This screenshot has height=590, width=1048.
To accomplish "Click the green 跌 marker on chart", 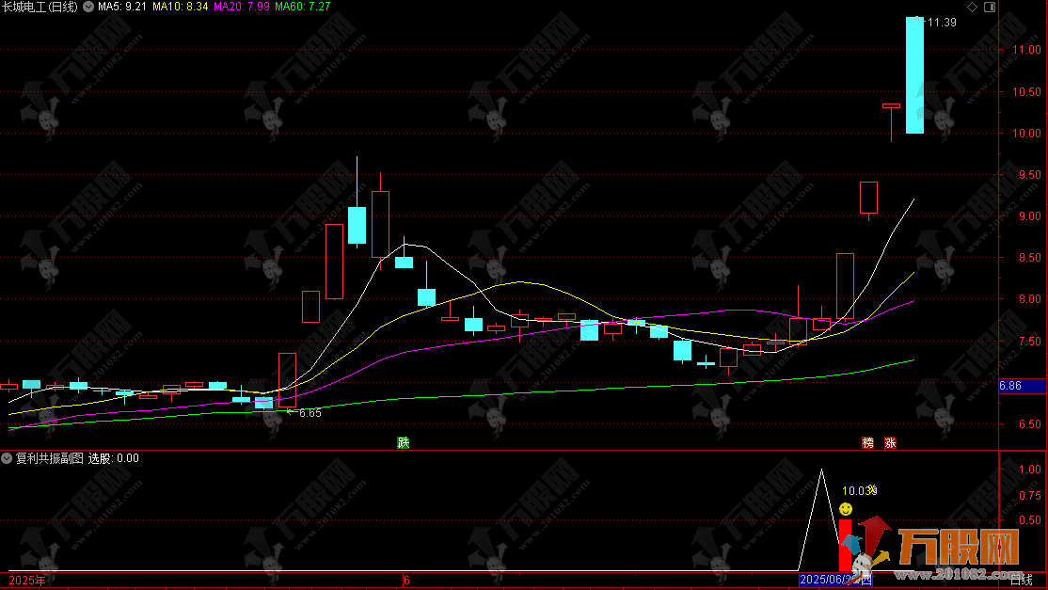I will [x=403, y=442].
